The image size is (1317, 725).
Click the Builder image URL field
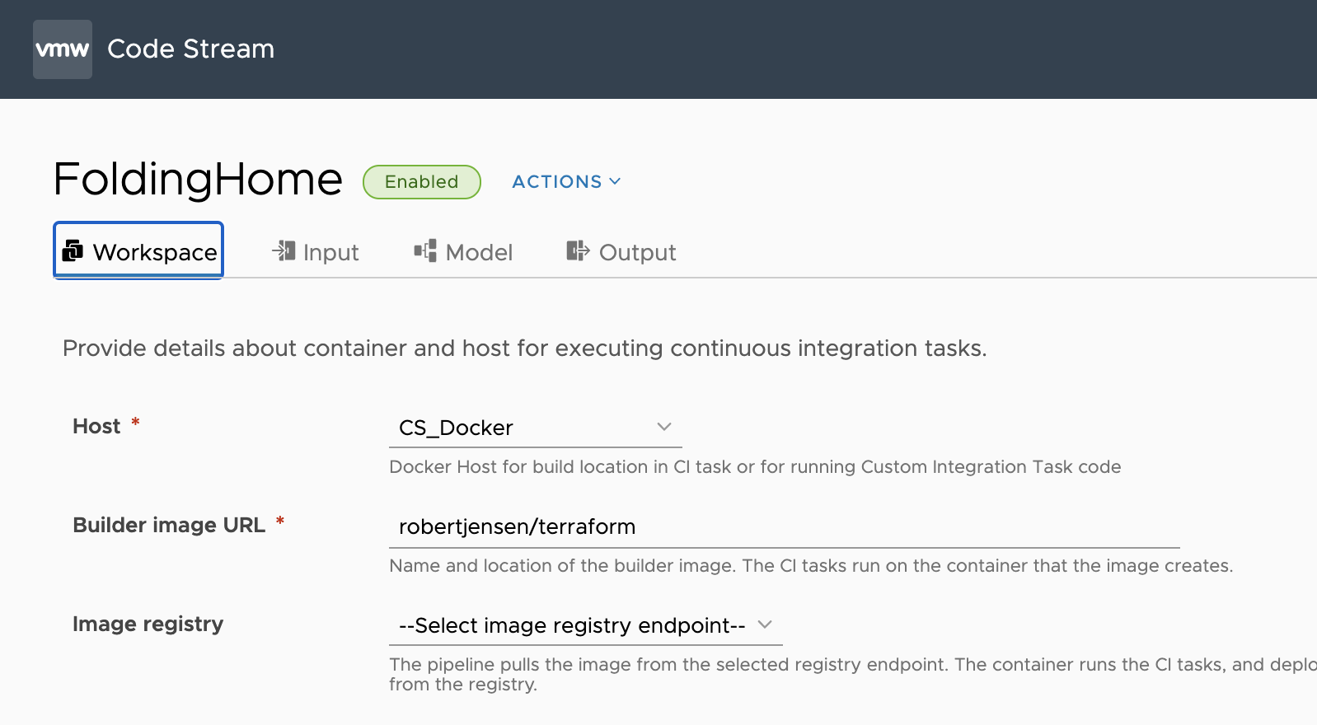point(785,526)
